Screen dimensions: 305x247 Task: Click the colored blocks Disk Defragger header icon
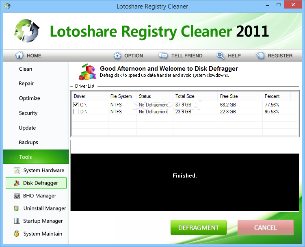88,72
